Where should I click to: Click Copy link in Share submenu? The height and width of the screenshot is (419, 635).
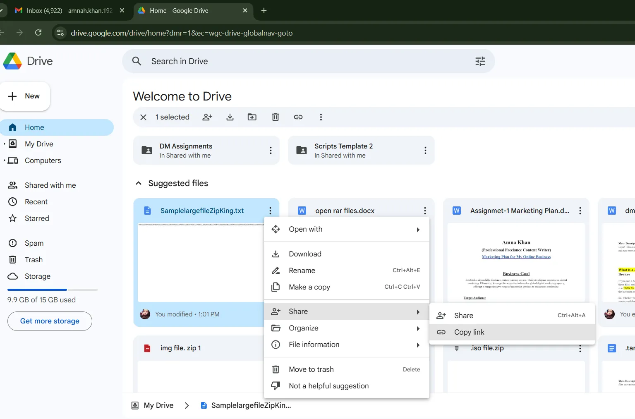tap(512, 332)
